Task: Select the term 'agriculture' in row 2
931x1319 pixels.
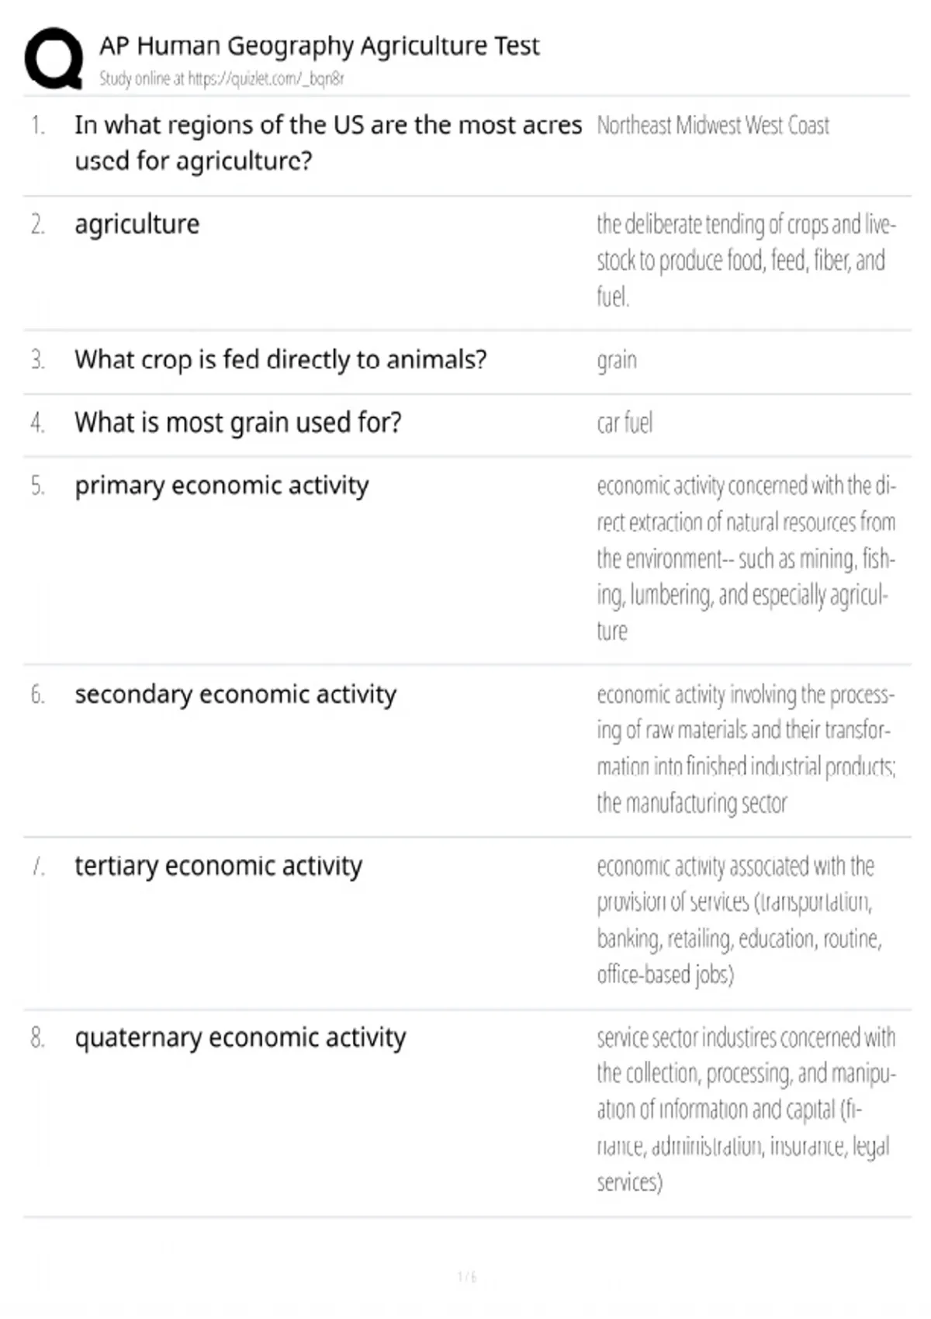Action: click(137, 224)
